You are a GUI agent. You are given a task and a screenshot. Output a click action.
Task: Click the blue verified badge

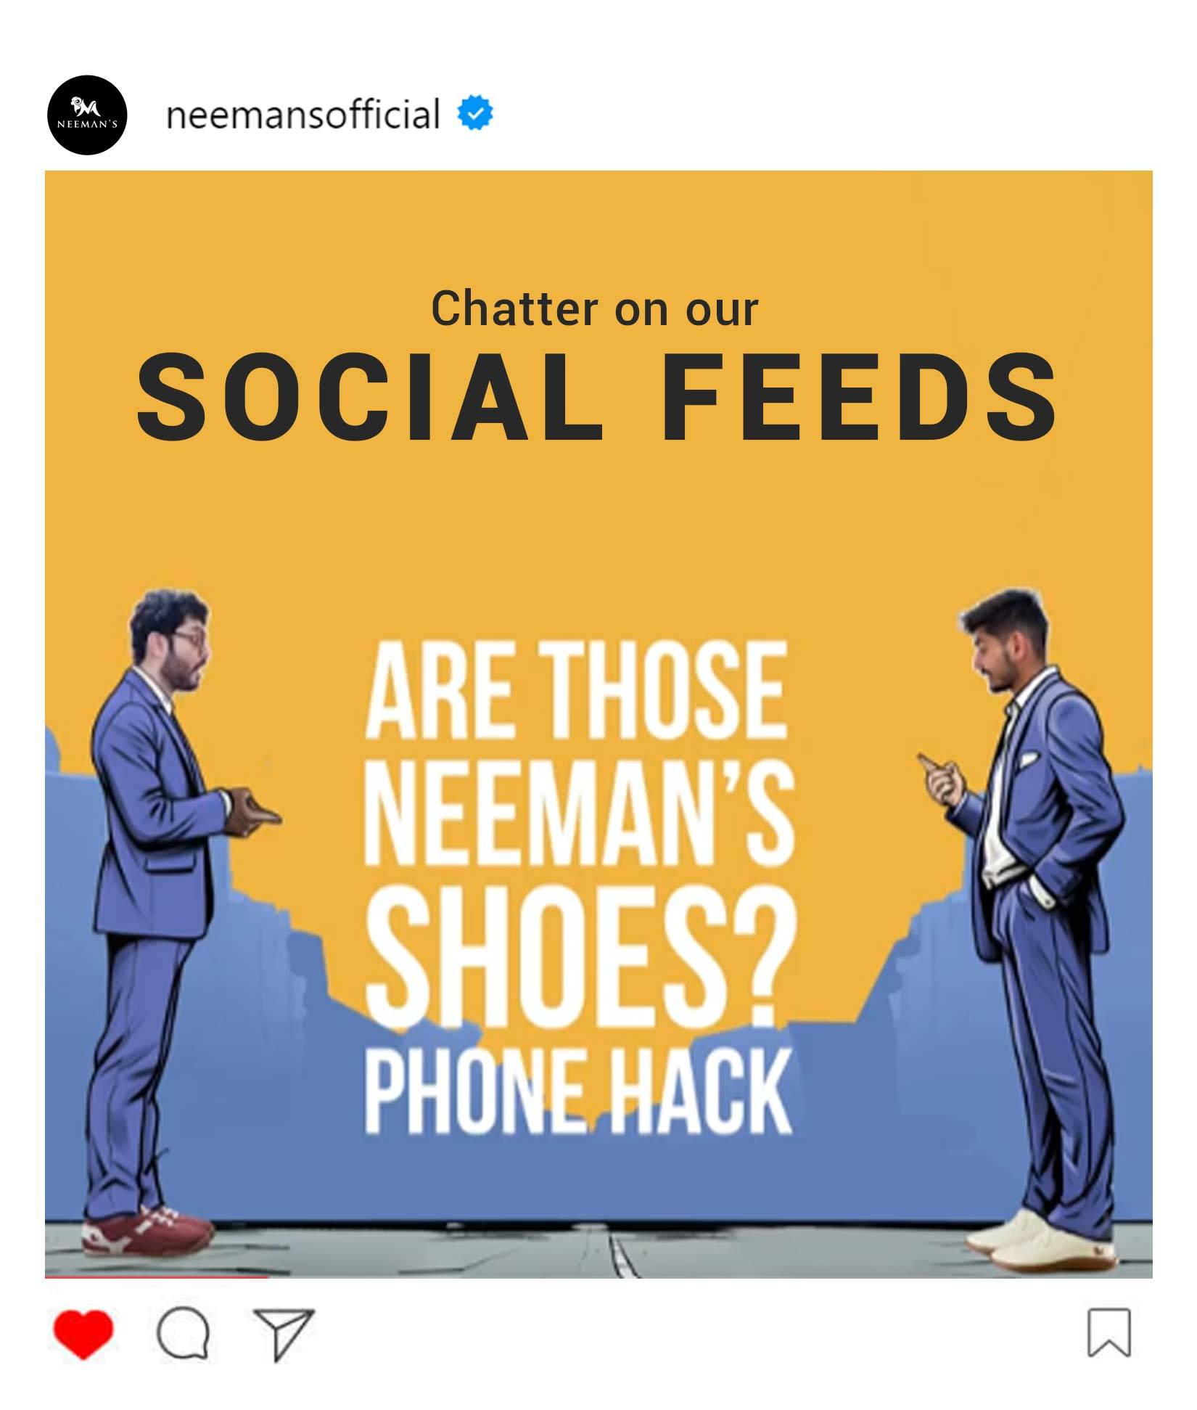tap(475, 114)
